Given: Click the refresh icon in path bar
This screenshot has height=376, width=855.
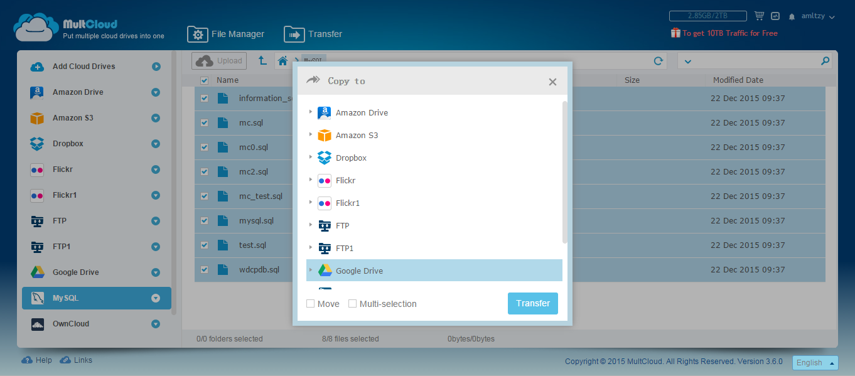Looking at the screenshot, I should pos(659,61).
